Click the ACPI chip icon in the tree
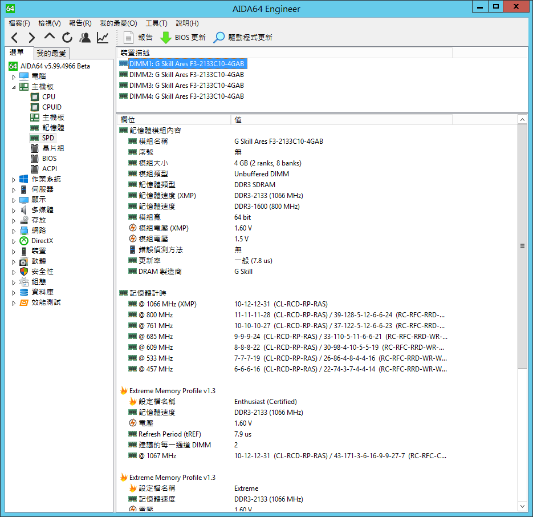The height and width of the screenshot is (517, 533). click(x=35, y=169)
